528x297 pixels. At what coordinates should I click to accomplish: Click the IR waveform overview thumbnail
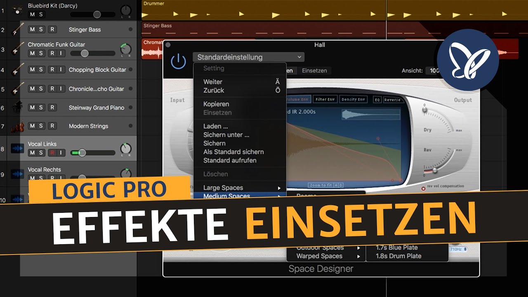coord(370,114)
